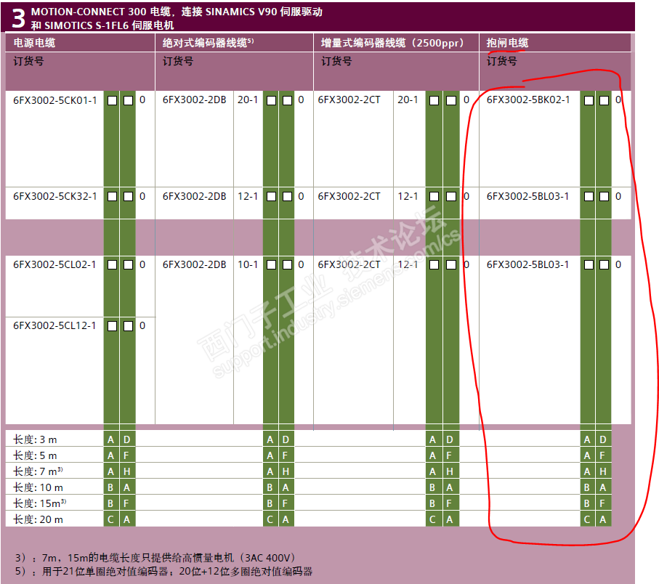The image size is (659, 584).
Task: Click order number "6FX3002-5CK01-1"
Action: tap(55, 100)
